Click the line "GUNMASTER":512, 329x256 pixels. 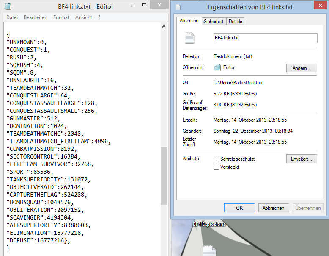(33, 118)
